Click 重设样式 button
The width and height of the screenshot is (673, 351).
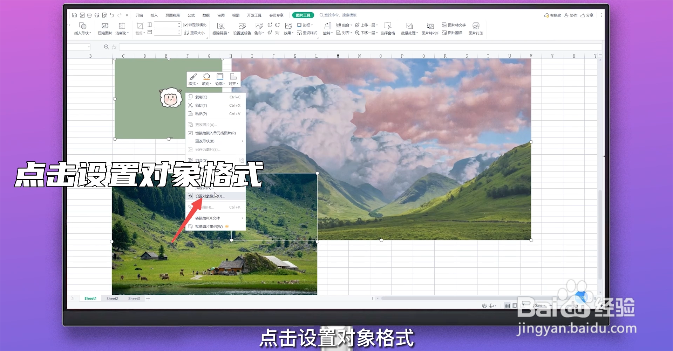point(307,33)
